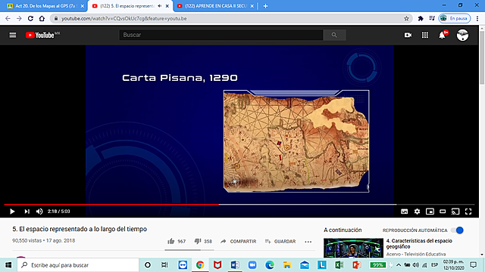Open the Acervo - Televisión Educativa channel

click(416, 254)
